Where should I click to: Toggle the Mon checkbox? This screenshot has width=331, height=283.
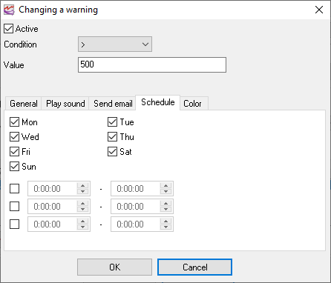point(14,122)
